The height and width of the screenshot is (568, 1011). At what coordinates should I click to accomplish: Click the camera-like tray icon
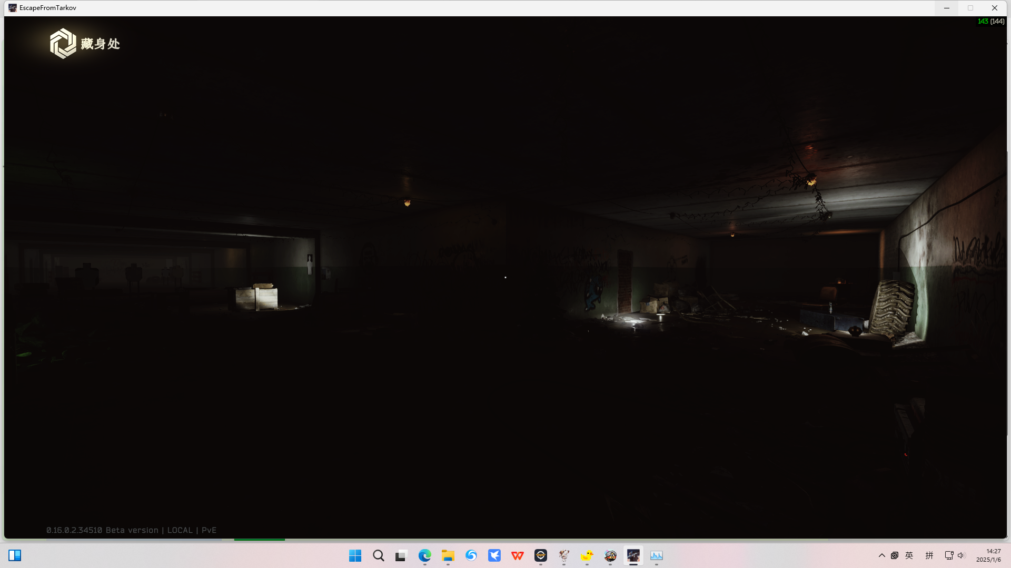point(895,555)
